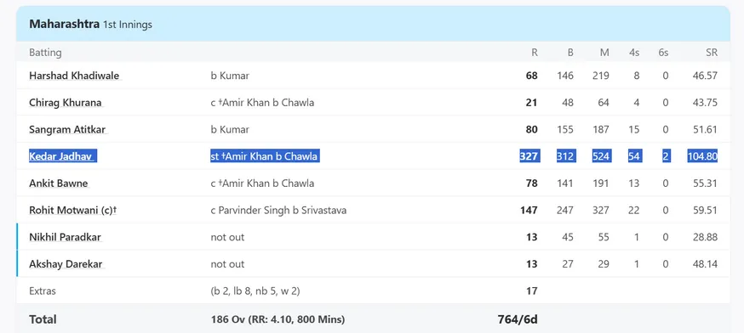744x333 pixels.
Task: Click the Total score 764/6d
Action: pos(518,319)
